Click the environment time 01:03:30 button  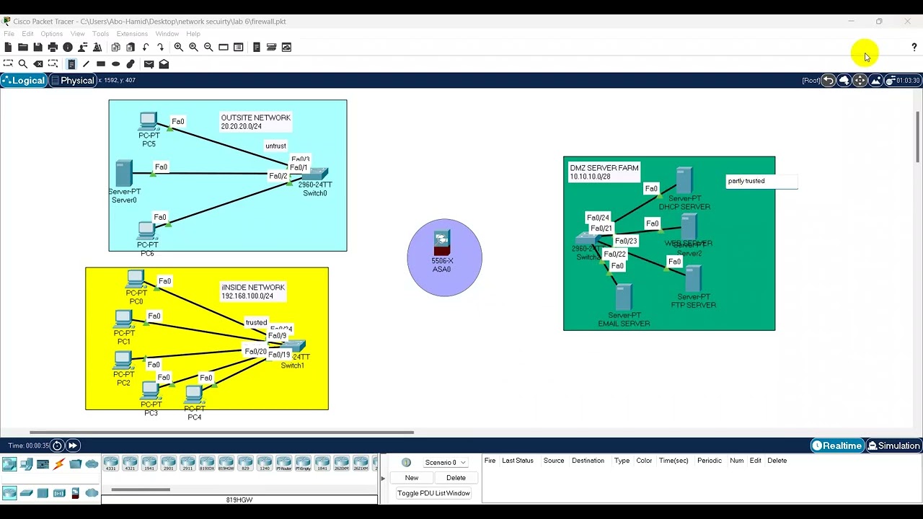[x=903, y=80]
